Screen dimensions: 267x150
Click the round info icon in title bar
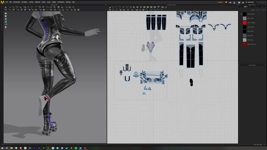coord(239,2)
